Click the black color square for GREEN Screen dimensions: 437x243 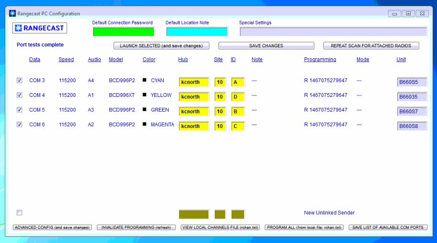145,109
